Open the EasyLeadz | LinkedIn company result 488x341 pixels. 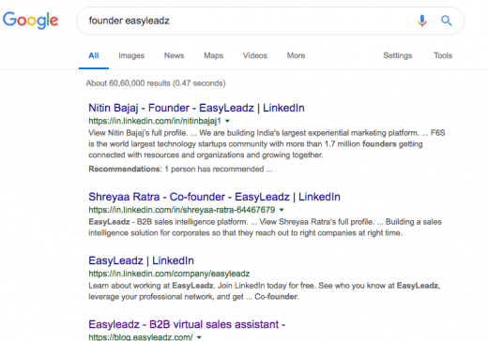[x=141, y=260]
